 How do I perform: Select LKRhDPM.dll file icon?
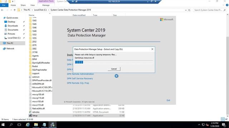tap(30, 84)
